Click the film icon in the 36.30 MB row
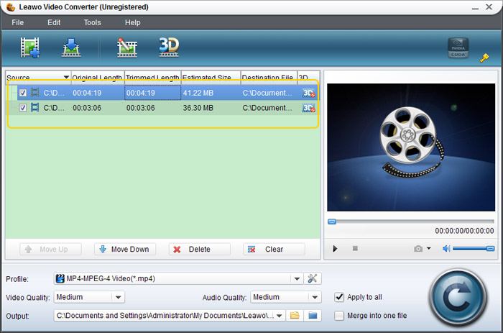 tap(34, 107)
